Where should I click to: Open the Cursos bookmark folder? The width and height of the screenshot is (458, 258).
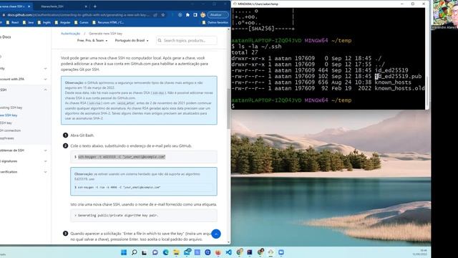click(x=82, y=22)
